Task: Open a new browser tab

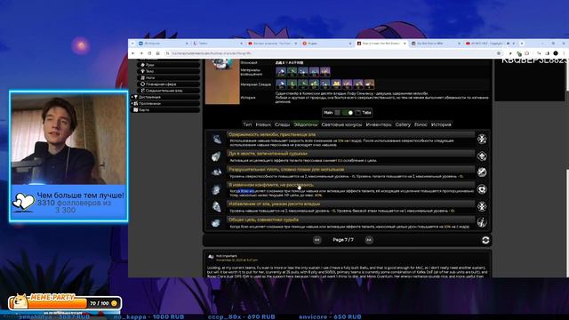Action: pos(522,44)
